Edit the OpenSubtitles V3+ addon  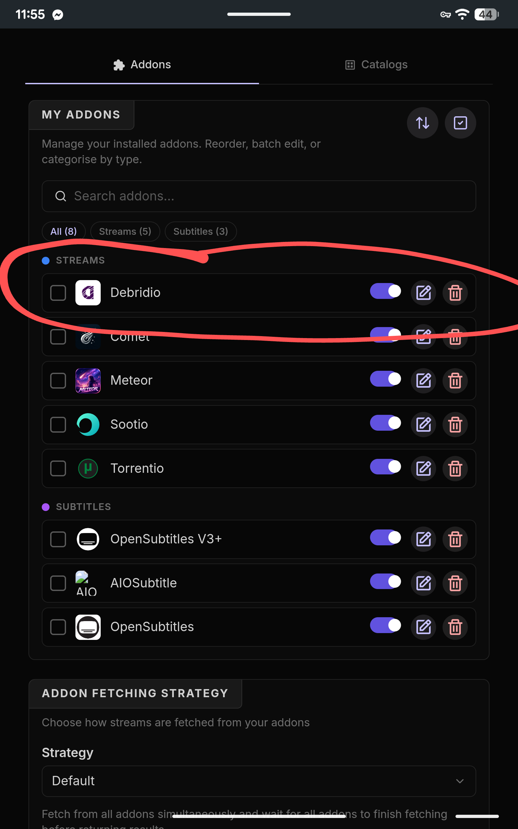point(423,539)
